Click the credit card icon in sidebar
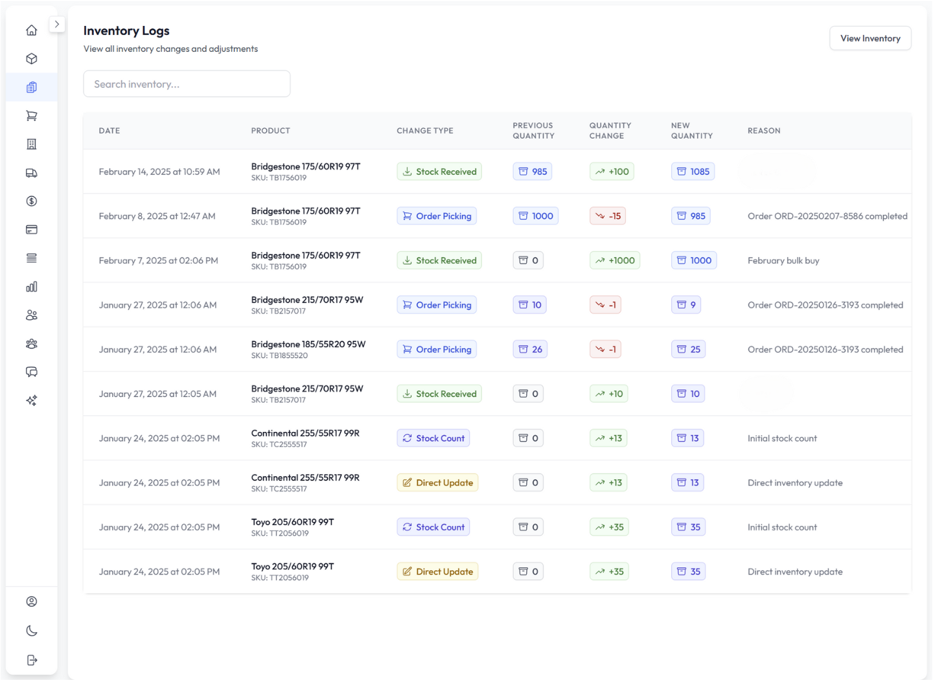 (x=31, y=230)
